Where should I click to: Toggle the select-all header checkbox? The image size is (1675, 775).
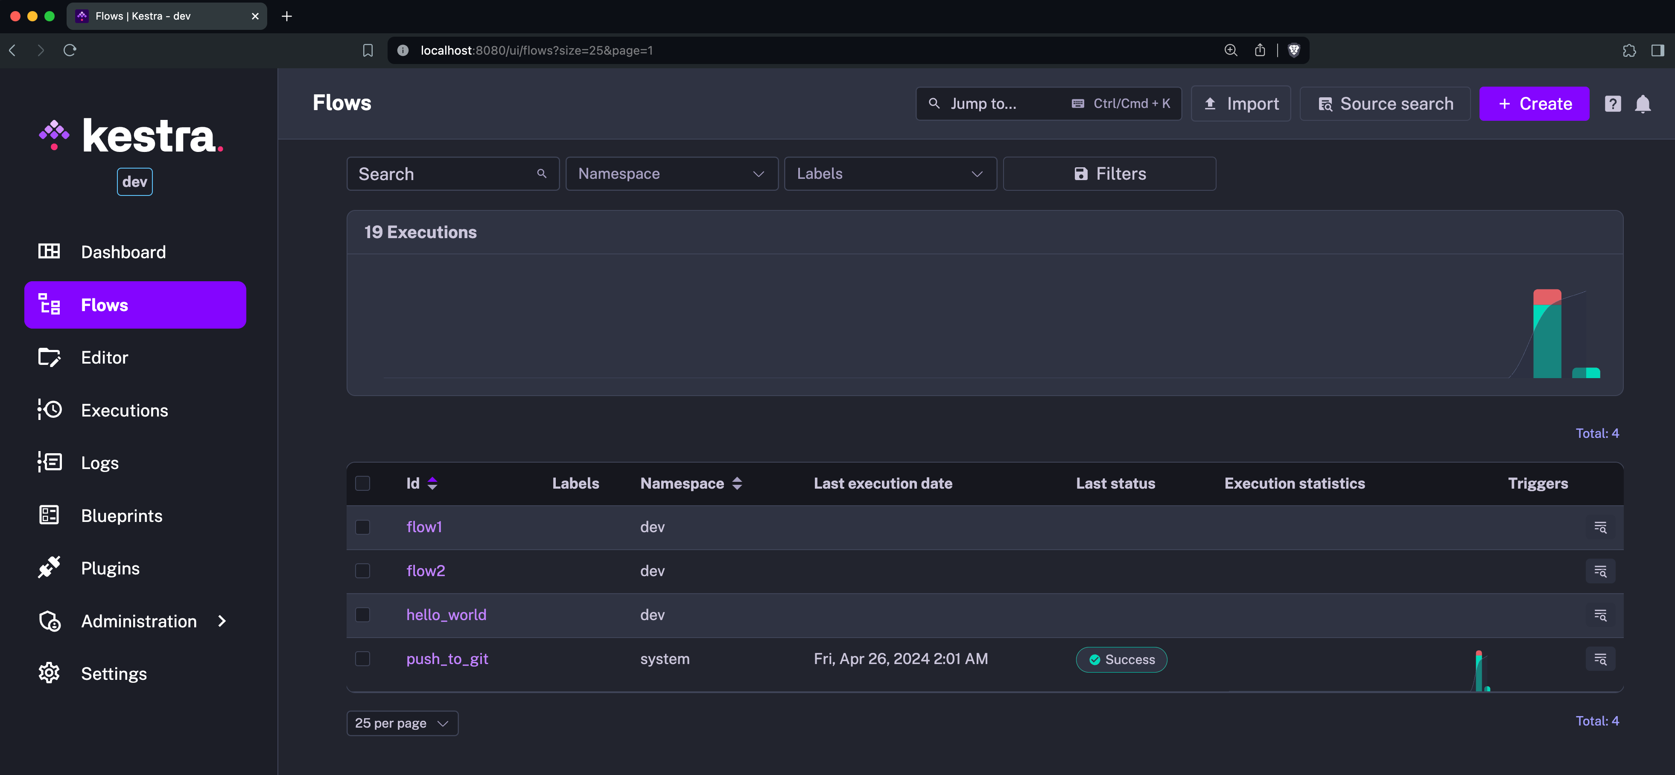point(363,483)
